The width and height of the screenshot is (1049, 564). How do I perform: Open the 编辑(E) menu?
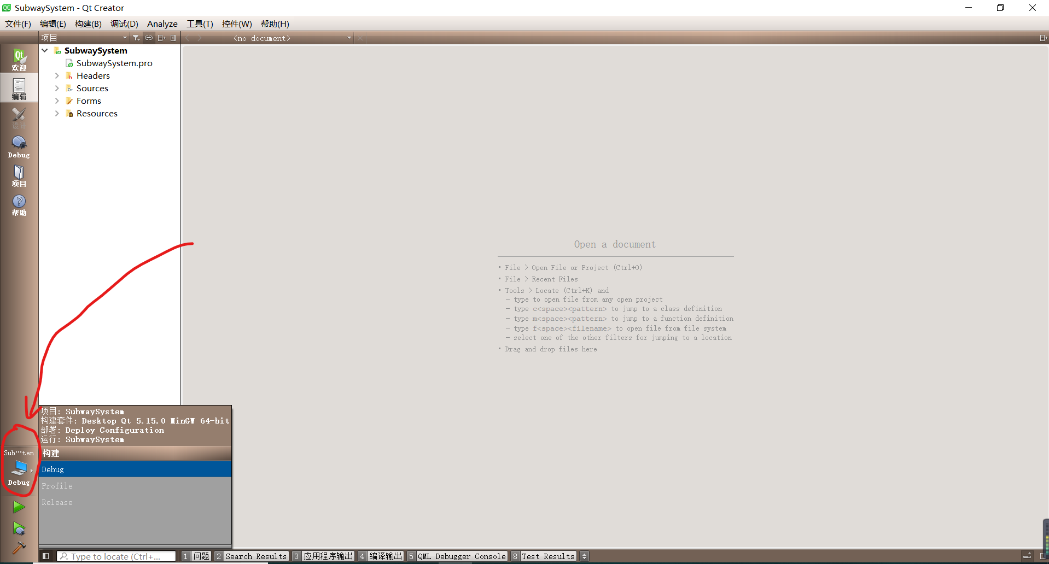[x=53, y=23]
